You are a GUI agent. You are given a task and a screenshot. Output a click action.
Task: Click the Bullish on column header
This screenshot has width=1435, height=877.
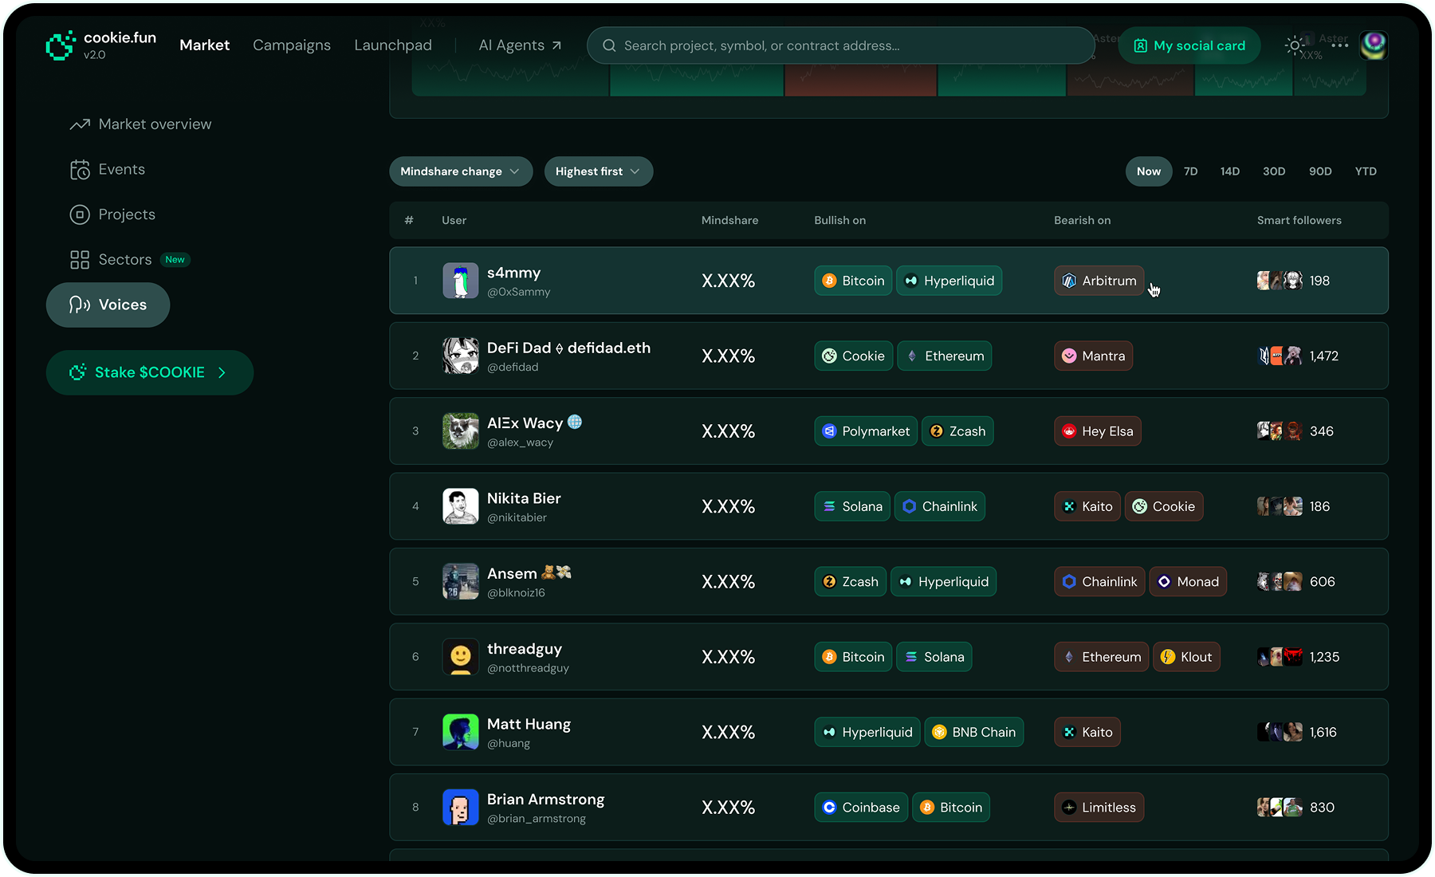839,220
